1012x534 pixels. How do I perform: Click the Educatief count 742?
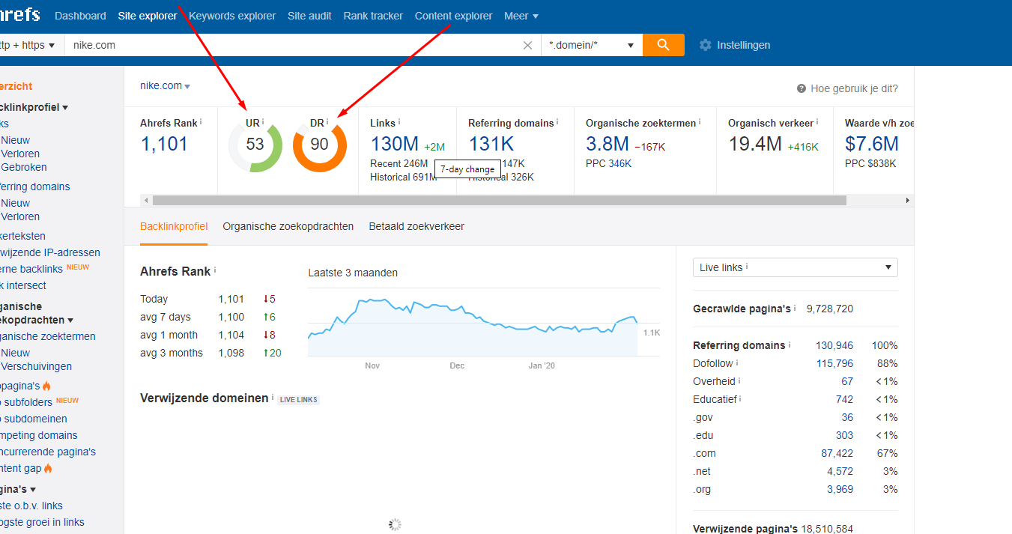tap(844, 399)
